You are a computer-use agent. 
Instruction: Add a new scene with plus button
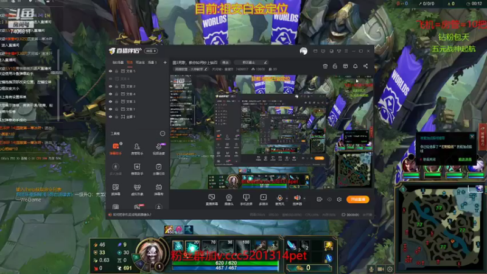pos(165,63)
